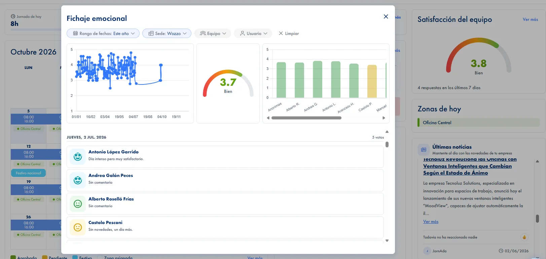The image size is (546, 259).
Task: Clear filters with the Limpiar button
Action: tap(289, 33)
